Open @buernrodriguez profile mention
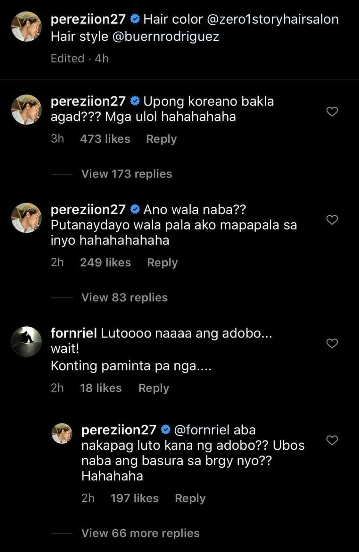Viewport: 359px width, 552px height. click(x=165, y=37)
